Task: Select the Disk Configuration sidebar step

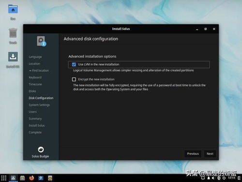Action: tap(41, 98)
